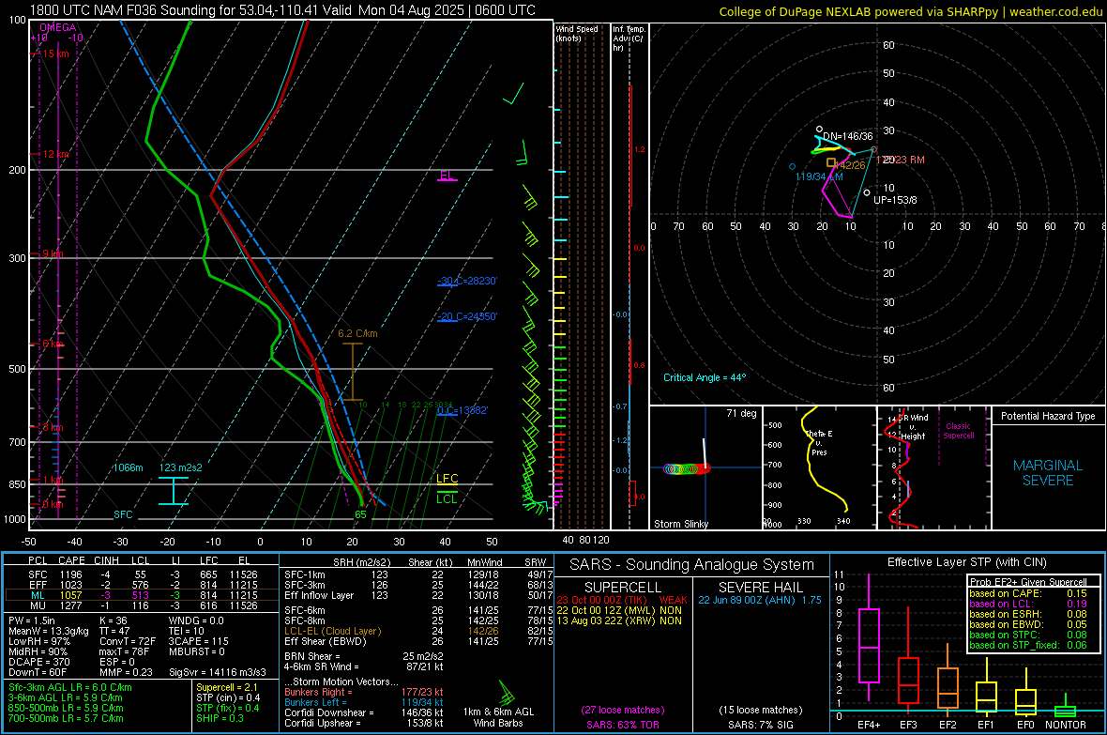Click the '23 Oct 00 00Z (TIK) WEAK' match
Screen dimensions: 1107x735
pyautogui.click(x=622, y=600)
